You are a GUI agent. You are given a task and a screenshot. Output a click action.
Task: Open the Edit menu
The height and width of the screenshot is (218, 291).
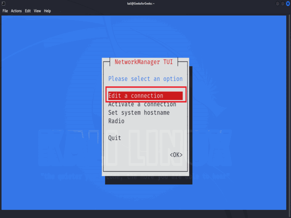pos(28,11)
